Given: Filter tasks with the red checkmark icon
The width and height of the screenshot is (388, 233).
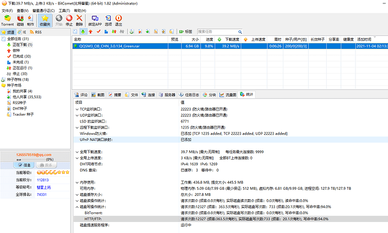Looking at the screenshot, I should pyautogui.click(x=98, y=31).
